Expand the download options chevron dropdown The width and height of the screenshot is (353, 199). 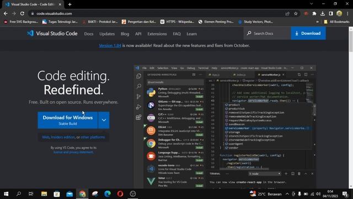[104, 120]
